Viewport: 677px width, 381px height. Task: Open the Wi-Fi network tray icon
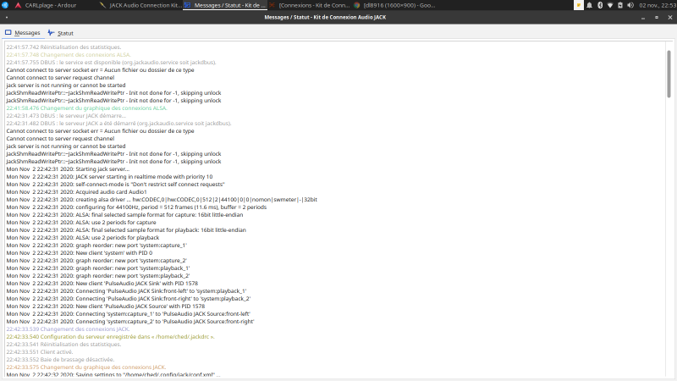pyautogui.click(x=610, y=5)
